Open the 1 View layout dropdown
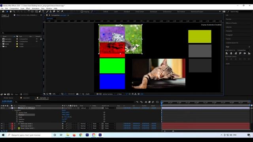This screenshot has width=253, height=142. pyautogui.click(x=120, y=94)
